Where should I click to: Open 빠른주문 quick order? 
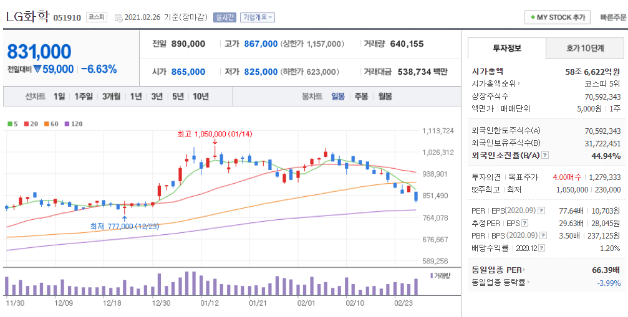[x=613, y=17]
